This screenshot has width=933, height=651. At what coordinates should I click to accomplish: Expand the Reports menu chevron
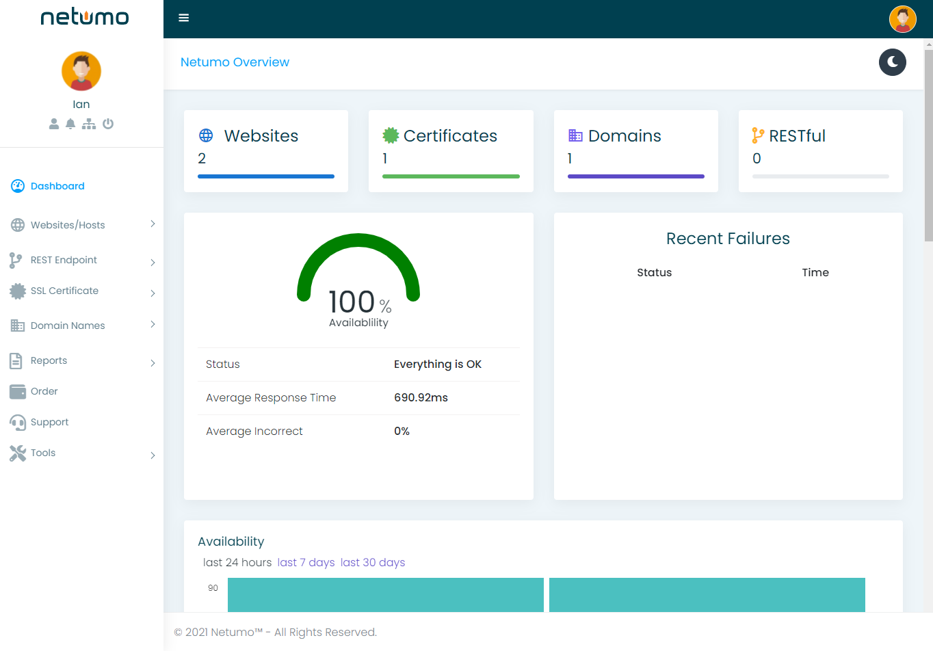coord(153,362)
